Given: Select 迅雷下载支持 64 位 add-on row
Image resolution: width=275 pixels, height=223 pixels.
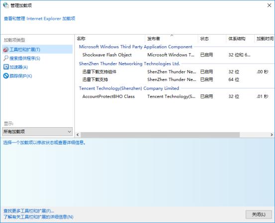Looking at the screenshot, I should click(x=175, y=79).
